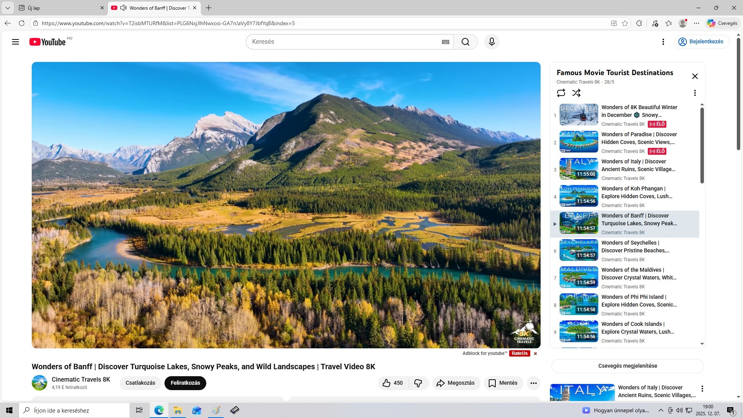Dislike the video with thumbs down
Image resolution: width=743 pixels, height=418 pixels.
[x=418, y=383]
